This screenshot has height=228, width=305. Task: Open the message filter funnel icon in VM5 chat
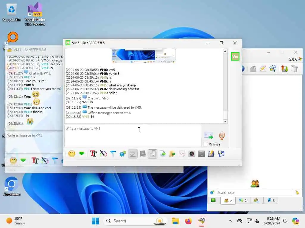[x=113, y=154]
